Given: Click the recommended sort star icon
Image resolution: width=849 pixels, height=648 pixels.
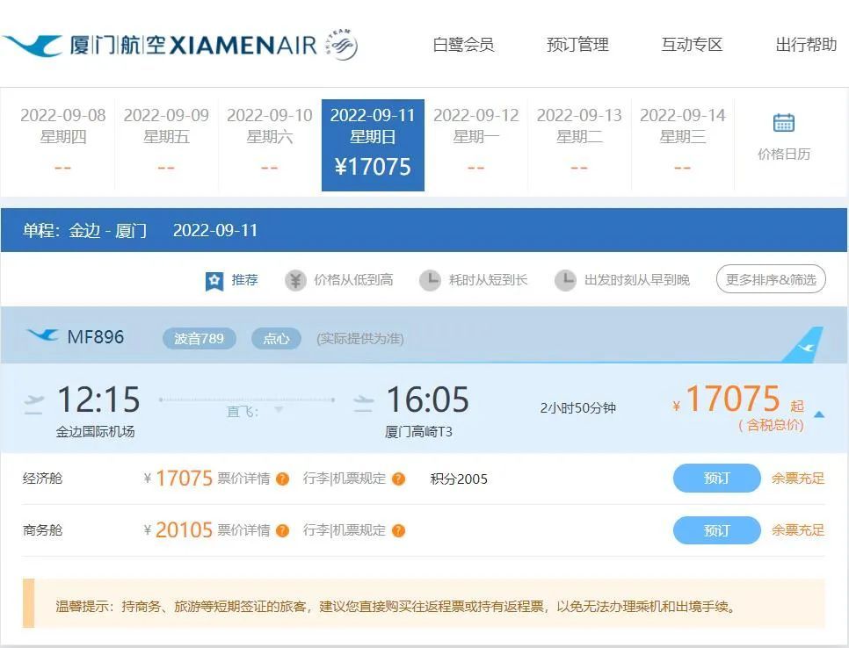Looking at the screenshot, I should (x=214, y=281).
